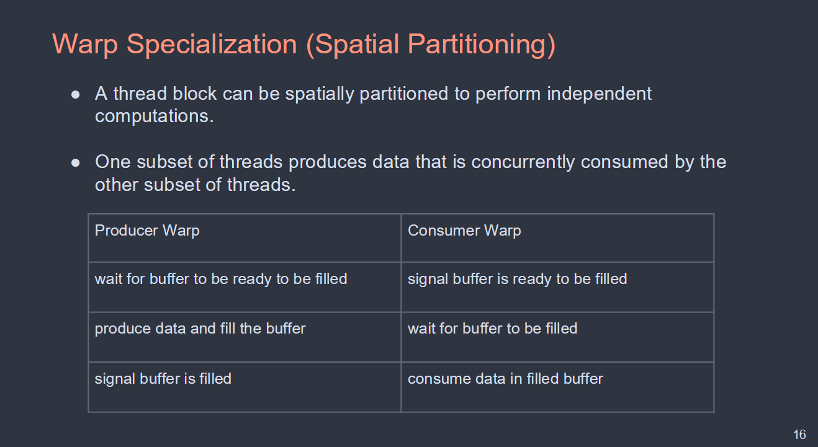
Task: Click the word 'independent' in first bullet
Action: coord(599,94)
